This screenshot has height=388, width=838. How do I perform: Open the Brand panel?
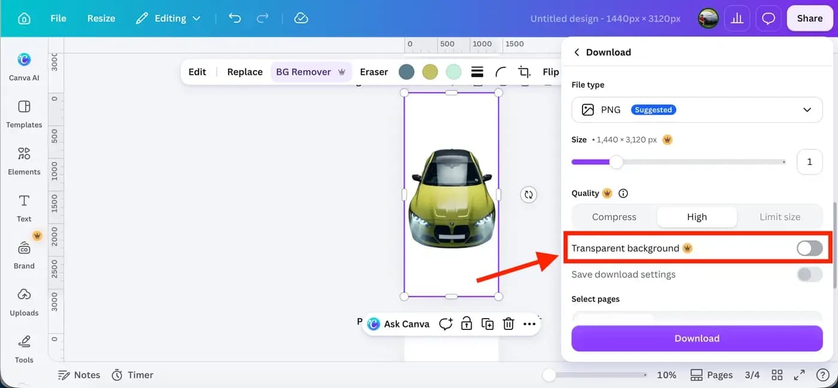click(x=24, y=255)
